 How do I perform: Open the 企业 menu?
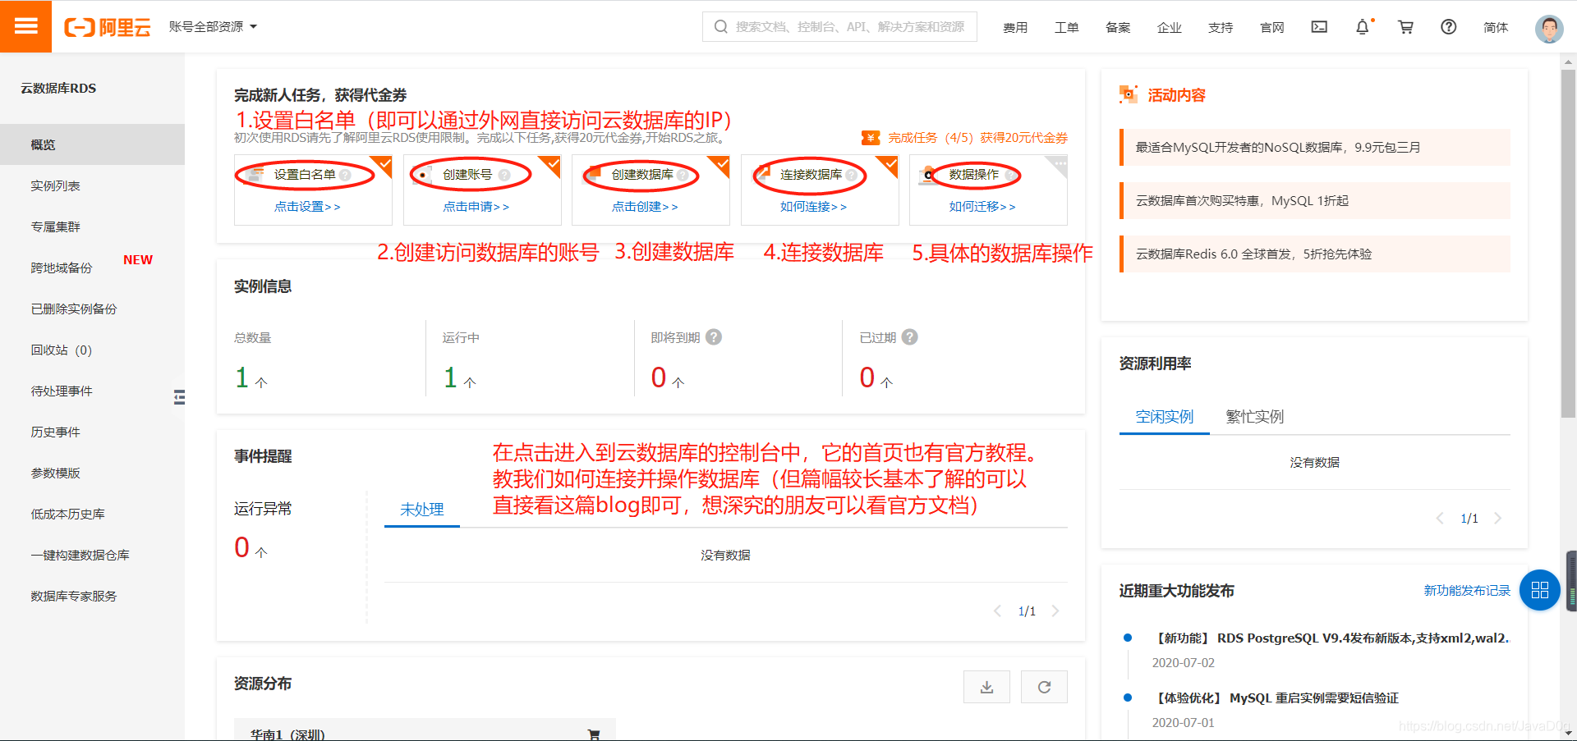pos(1170,27)
